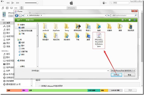The height and width of the screenshot is (95, 144).
Task: Click the iPhone5s tab label
Action: point(71,8)
